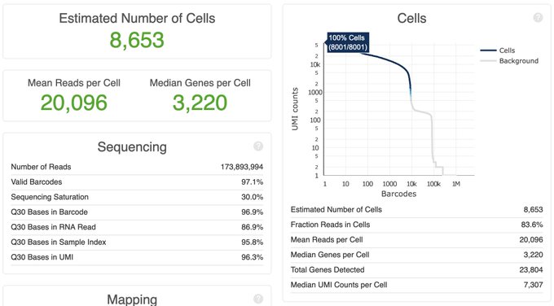Click the Mapping section heading
The width and height of the screenshot is (554, 306).
click(x=132, y=299)
